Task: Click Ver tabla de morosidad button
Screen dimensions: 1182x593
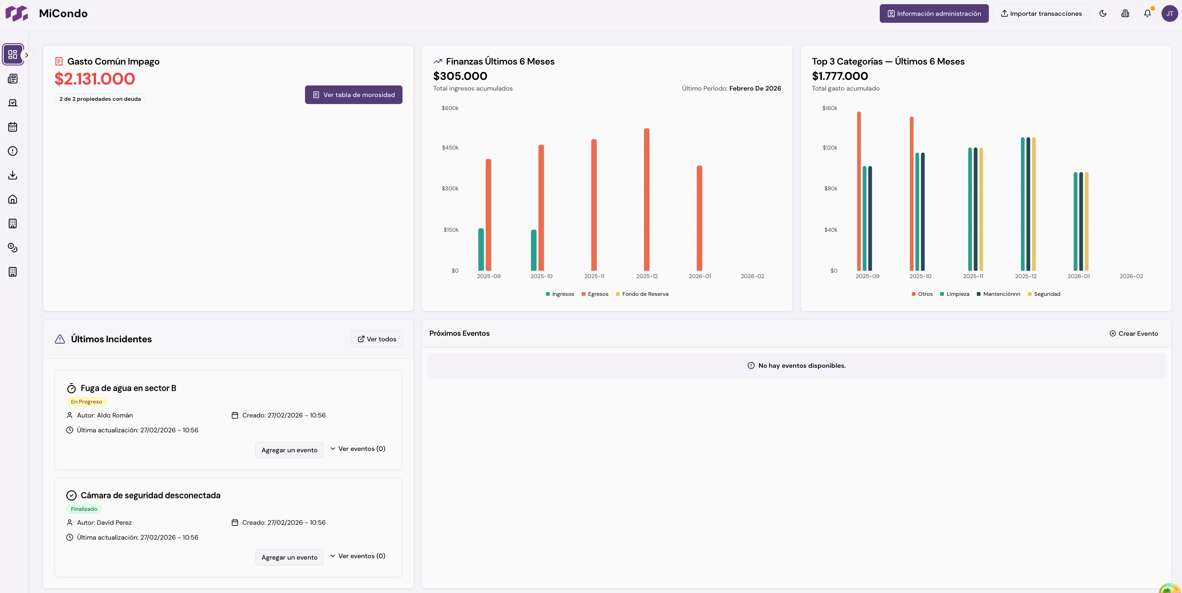Action: pyautogui.click(x=353, y=95)
